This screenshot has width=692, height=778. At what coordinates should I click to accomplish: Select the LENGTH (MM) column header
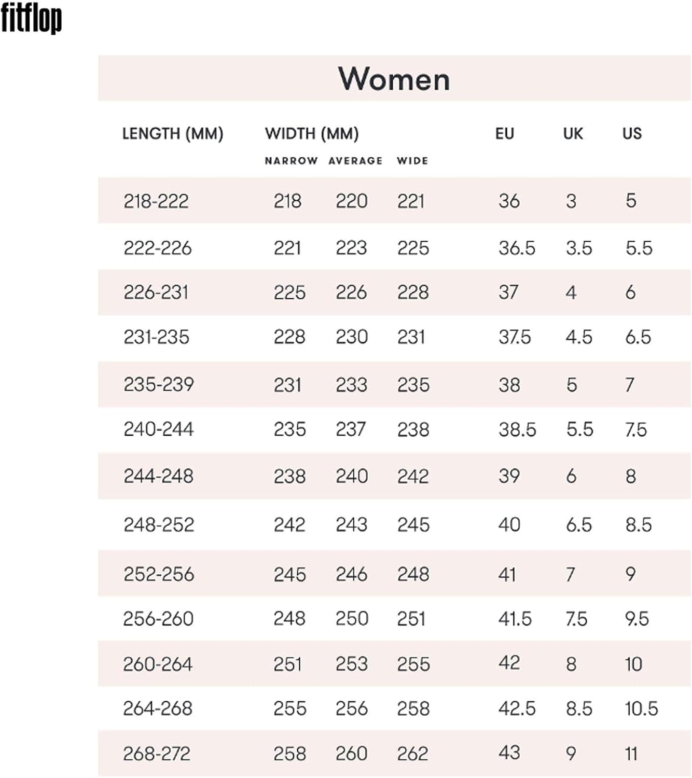point(172,134)
